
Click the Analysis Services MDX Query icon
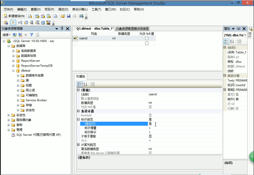(37, 16)
